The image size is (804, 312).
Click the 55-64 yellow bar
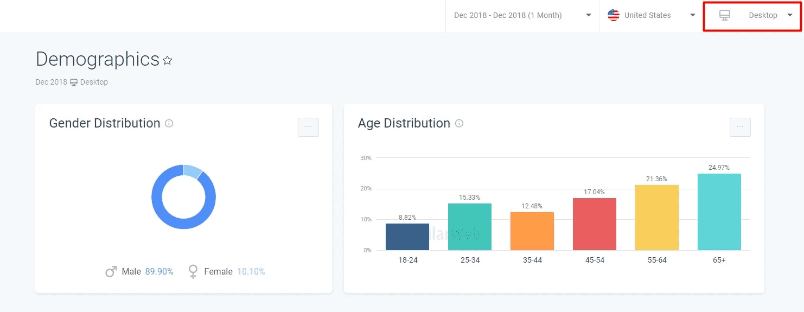point(657,218)
